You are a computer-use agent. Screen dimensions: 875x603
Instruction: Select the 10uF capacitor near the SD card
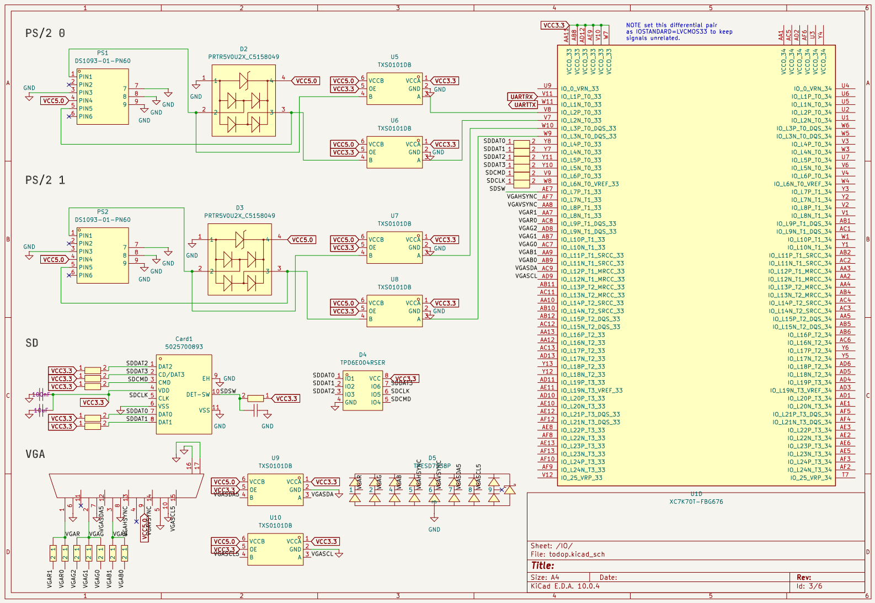click(x=41, y=411)
